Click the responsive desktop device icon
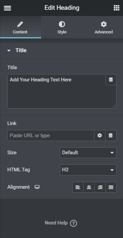This screenshot has width=123, height=238. (37, 187)
